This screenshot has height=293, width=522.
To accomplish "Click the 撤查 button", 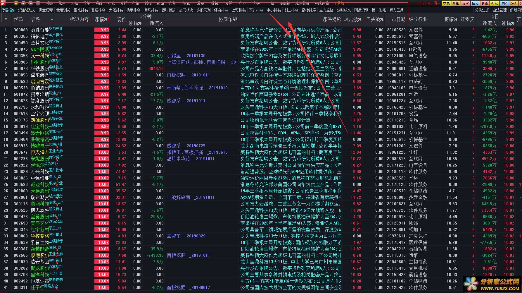I will (x=485, y=4).
